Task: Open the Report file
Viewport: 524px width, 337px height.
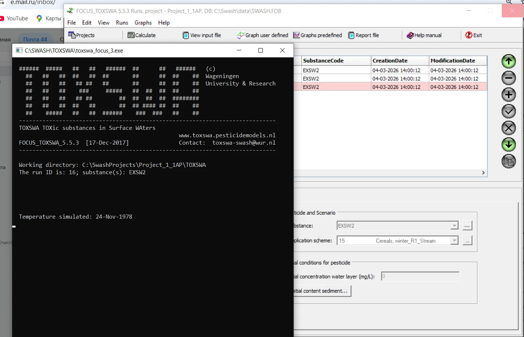Action: pos(364,35)
